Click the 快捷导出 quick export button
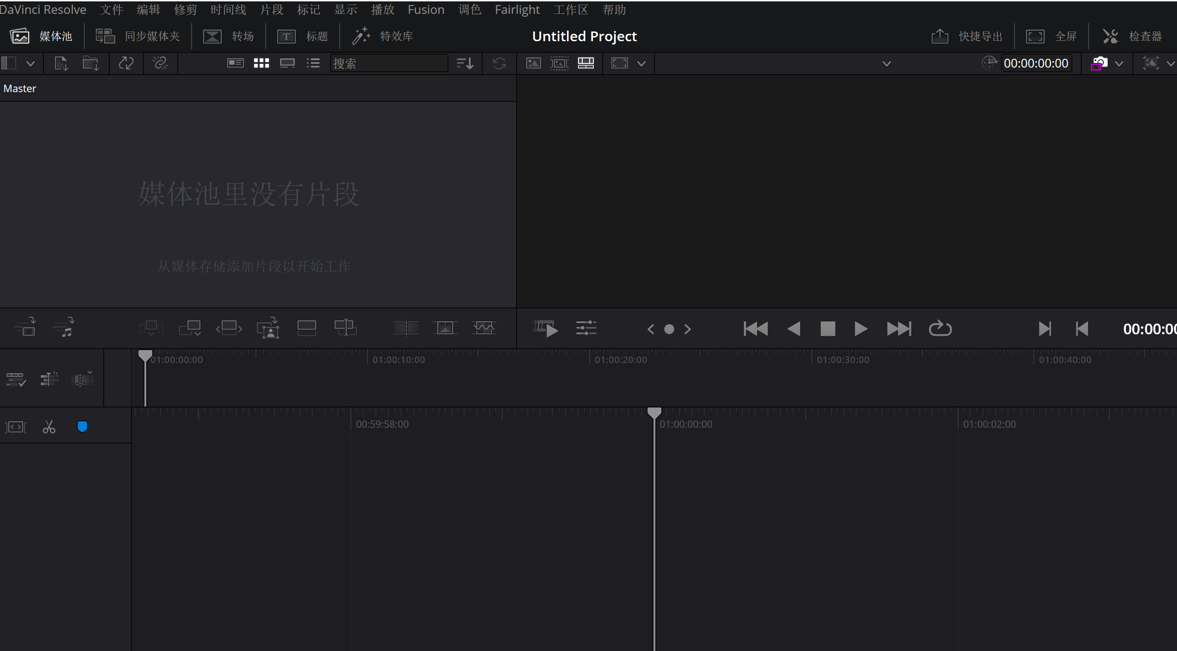Image resolution: width=1177 pixels, height=651 pixels. (x=967, y=36)
